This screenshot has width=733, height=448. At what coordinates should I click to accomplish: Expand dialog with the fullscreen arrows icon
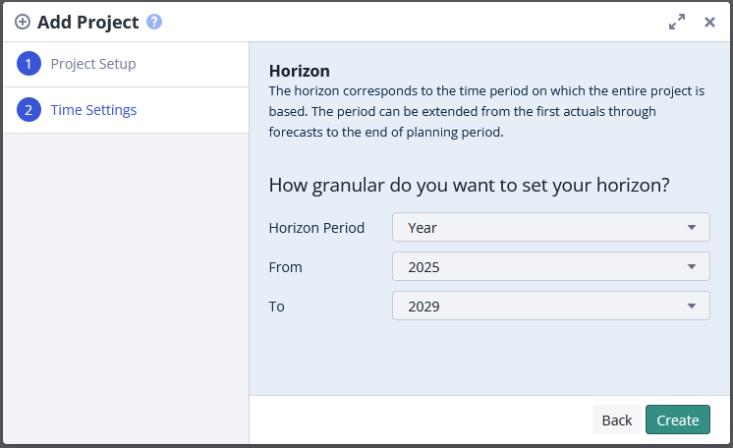[x=677, y=22]
